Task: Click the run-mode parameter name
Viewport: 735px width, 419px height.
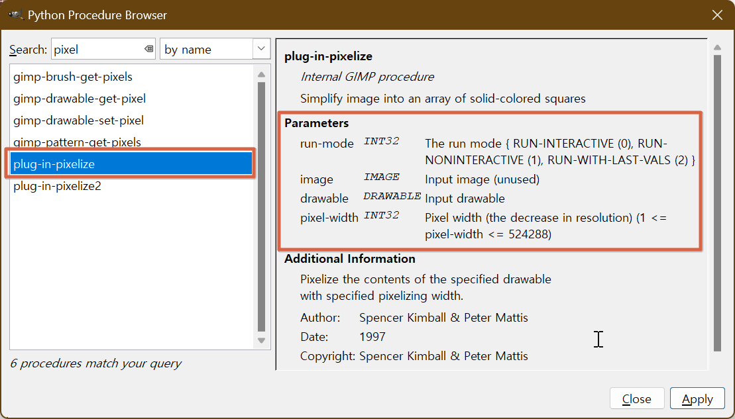Action: [327, 143]
